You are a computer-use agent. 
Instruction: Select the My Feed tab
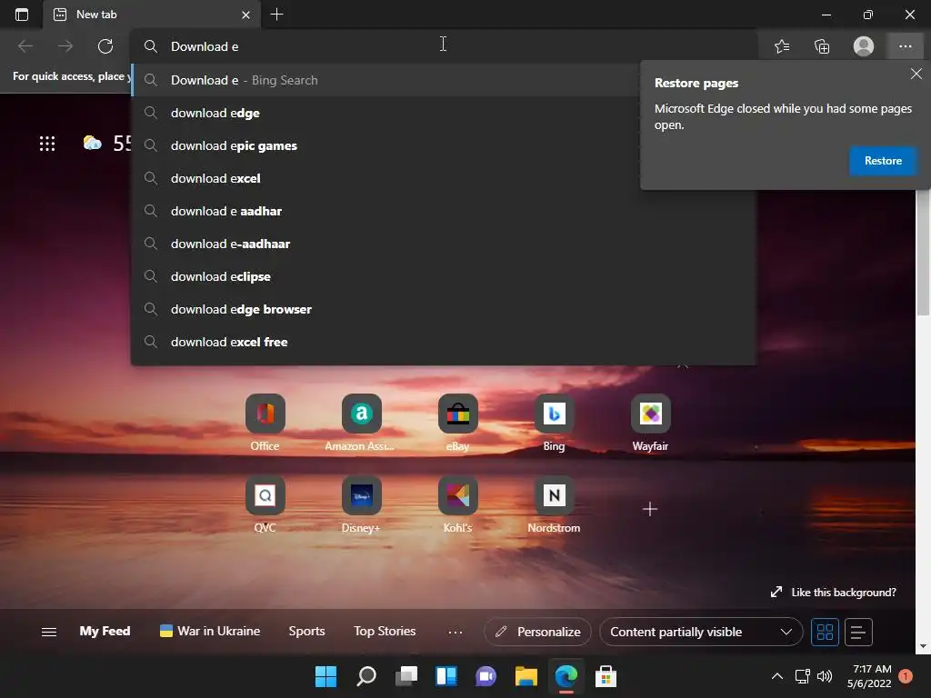point(105,631)
